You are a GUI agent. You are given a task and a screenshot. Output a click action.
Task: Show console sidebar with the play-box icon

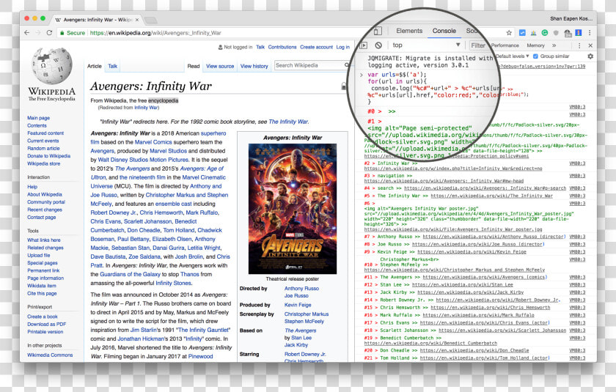364,45
